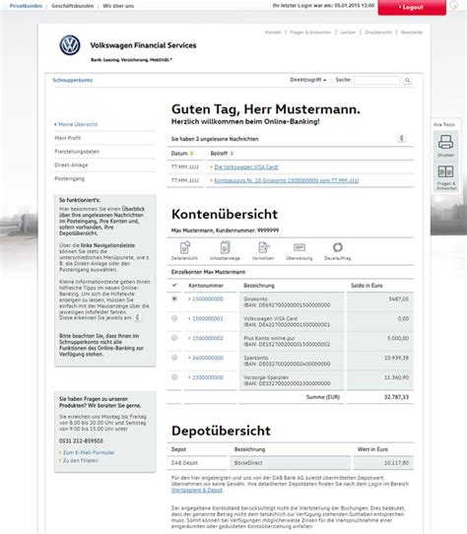The height and width of the screenshot is (534, 467).
Task: Click Vorsorge-Sparplan balance 11.360,90
Action: pyautogui.click(x=396, y=377)
